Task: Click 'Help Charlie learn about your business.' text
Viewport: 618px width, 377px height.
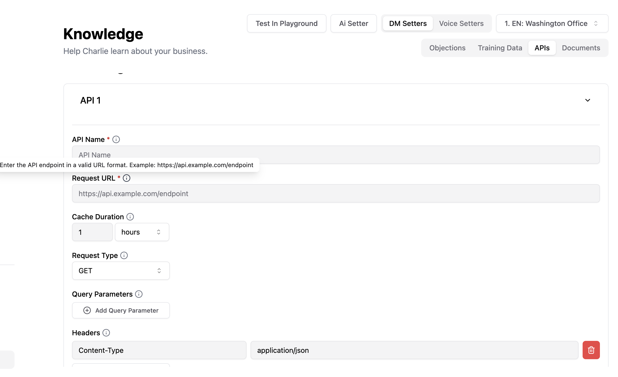Action: [x=135, y=51]
